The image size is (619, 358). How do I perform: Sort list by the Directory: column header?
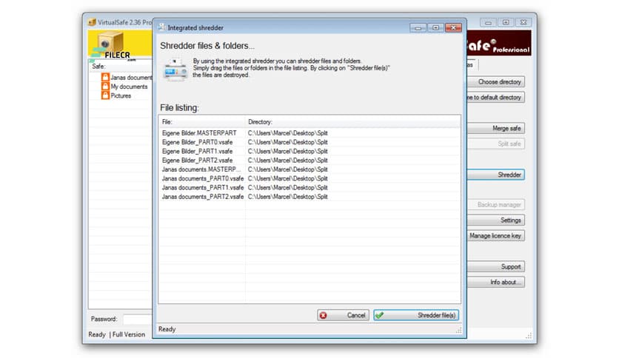(x=352, y=122)
